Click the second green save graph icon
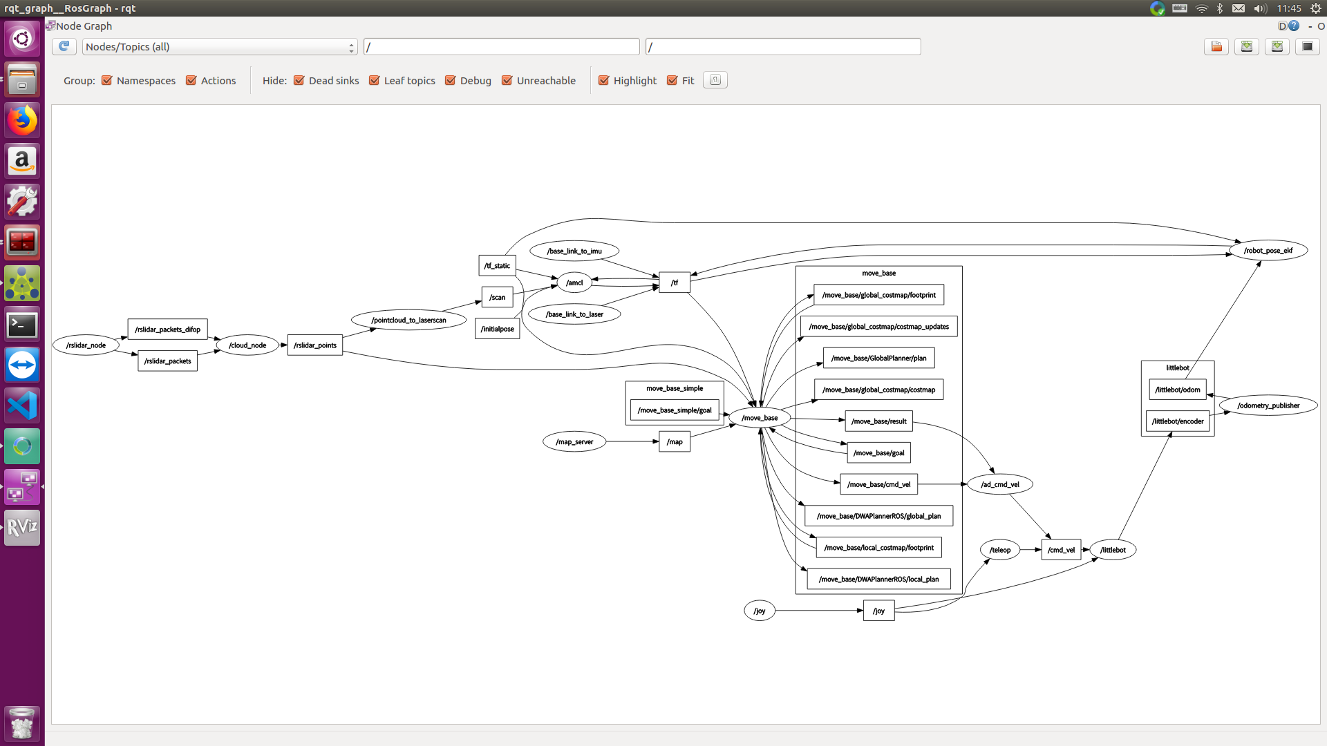This screenshot has width=1327, height=746. coord(1277,46)
